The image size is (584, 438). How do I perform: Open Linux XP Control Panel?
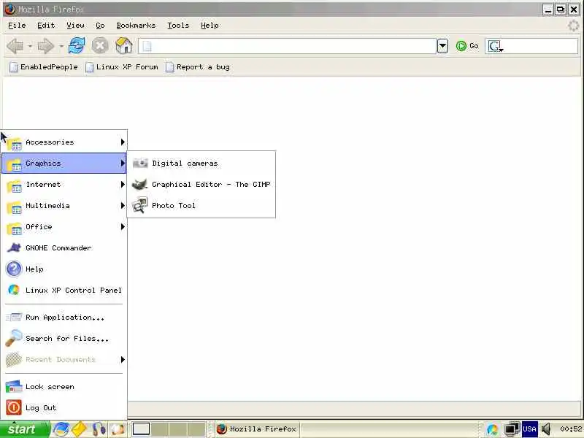[x=64, y=290]
